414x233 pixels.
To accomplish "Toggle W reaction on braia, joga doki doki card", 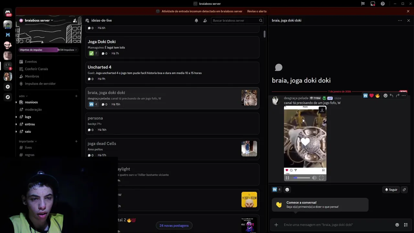I will (93, 104).
